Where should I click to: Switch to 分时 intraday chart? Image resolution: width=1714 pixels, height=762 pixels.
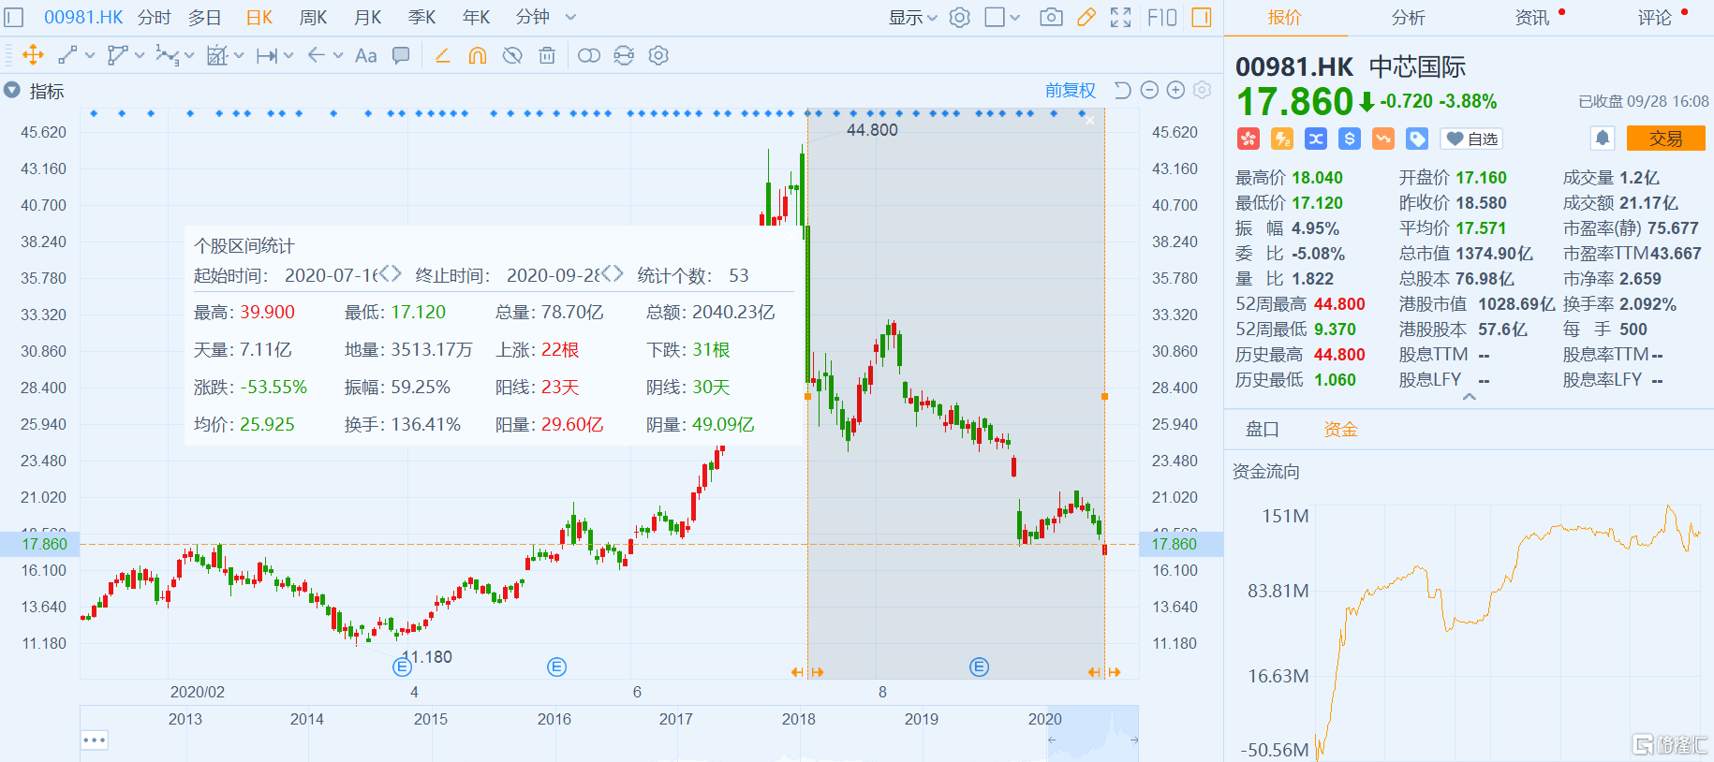click(x=155, y=17)
